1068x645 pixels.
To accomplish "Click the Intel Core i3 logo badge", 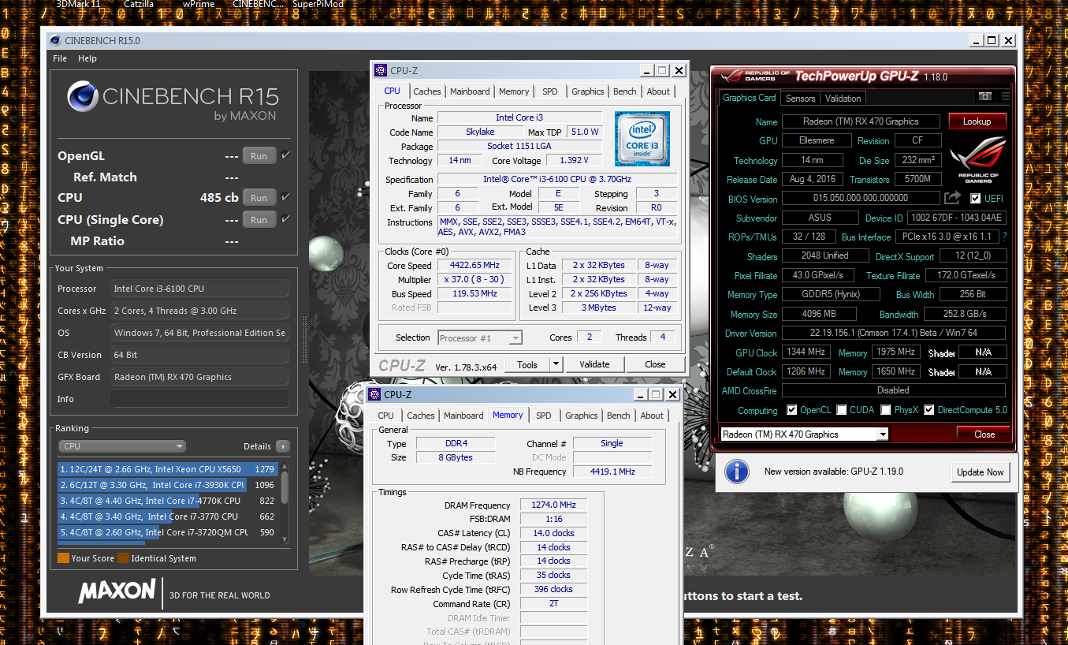I will (x=642, y=139).
